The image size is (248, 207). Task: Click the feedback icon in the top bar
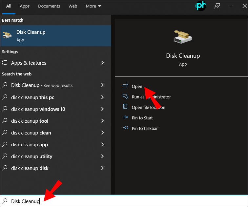click(x=217, y=6)
